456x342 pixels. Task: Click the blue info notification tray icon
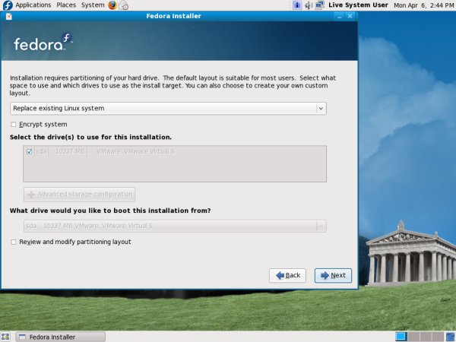coord(296,5)
